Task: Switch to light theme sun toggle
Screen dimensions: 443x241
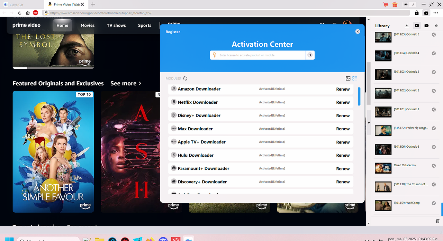Action: click(406, 4)
